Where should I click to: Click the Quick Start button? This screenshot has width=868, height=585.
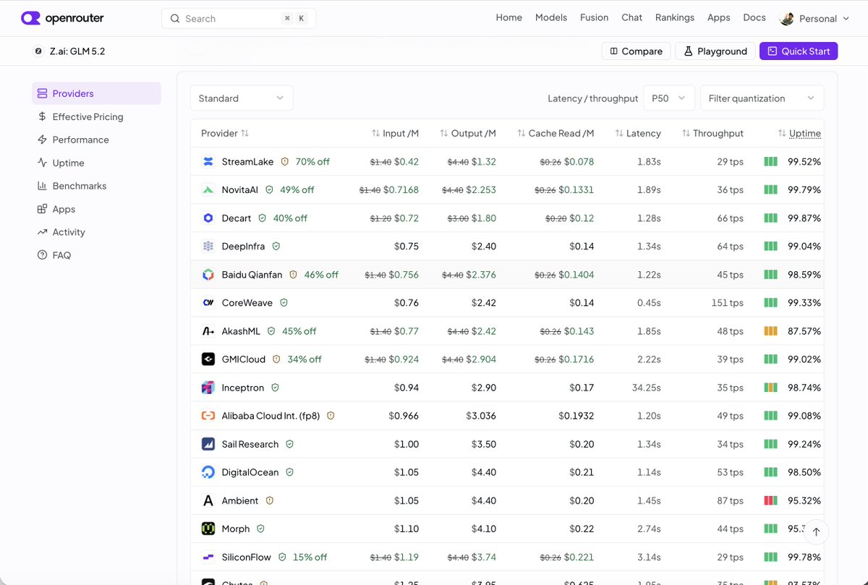[799, 51]
